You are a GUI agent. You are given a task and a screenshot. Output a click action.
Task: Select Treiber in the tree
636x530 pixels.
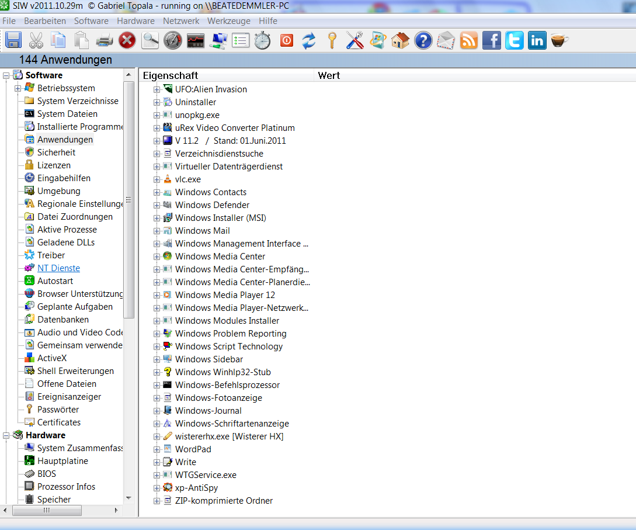click(51, 255)
